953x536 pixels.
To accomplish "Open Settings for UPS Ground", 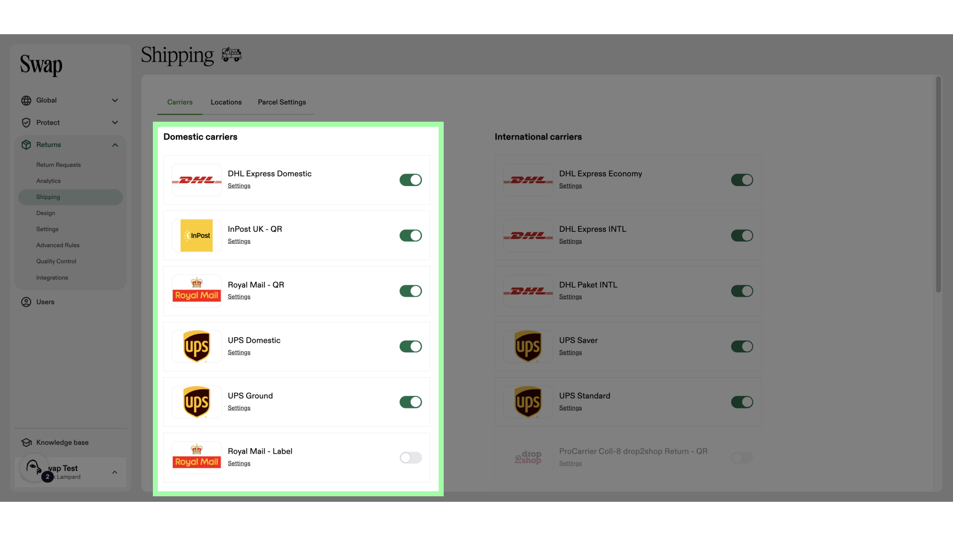I will [x=239, y=408].
